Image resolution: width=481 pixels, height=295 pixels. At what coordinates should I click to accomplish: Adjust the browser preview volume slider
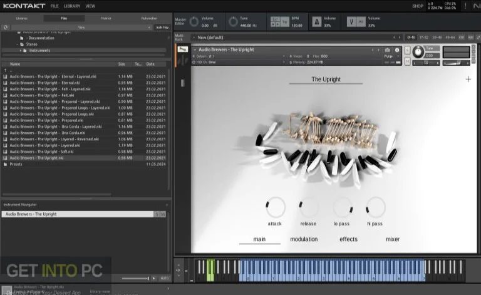pyautogui.click(x=135, y=278)
